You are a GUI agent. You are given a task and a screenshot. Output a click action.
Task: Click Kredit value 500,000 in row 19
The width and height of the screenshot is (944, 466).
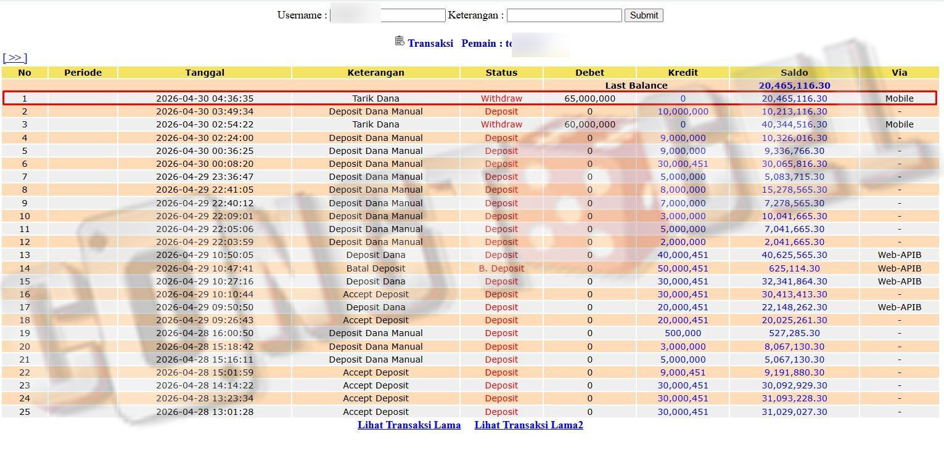click(x=683, y=333)
